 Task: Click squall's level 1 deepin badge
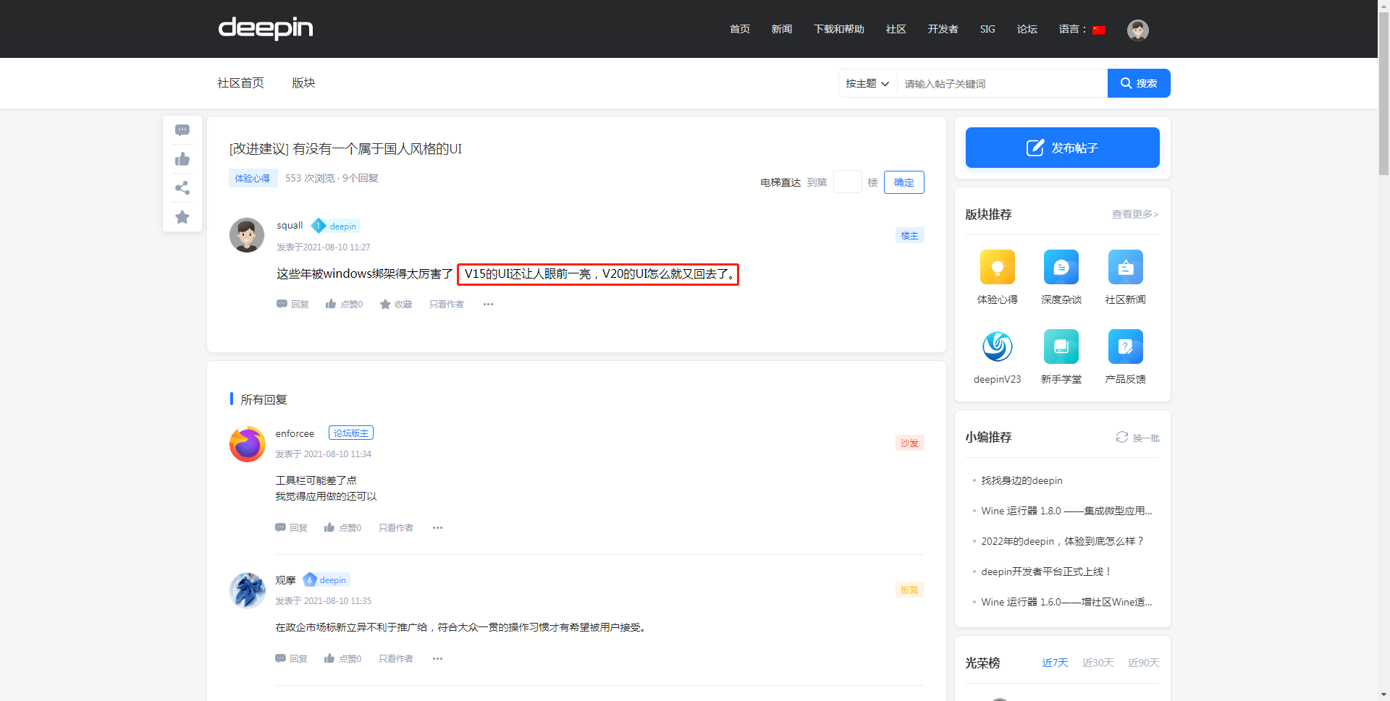pos(335,226)
